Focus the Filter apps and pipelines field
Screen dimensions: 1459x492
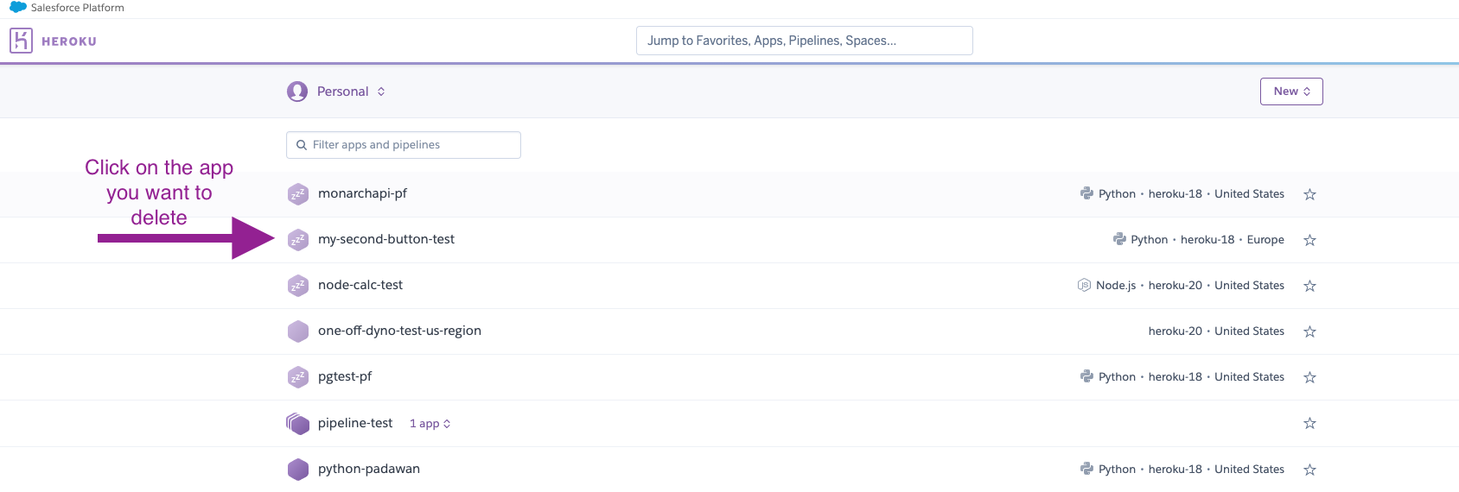point(411,145)
